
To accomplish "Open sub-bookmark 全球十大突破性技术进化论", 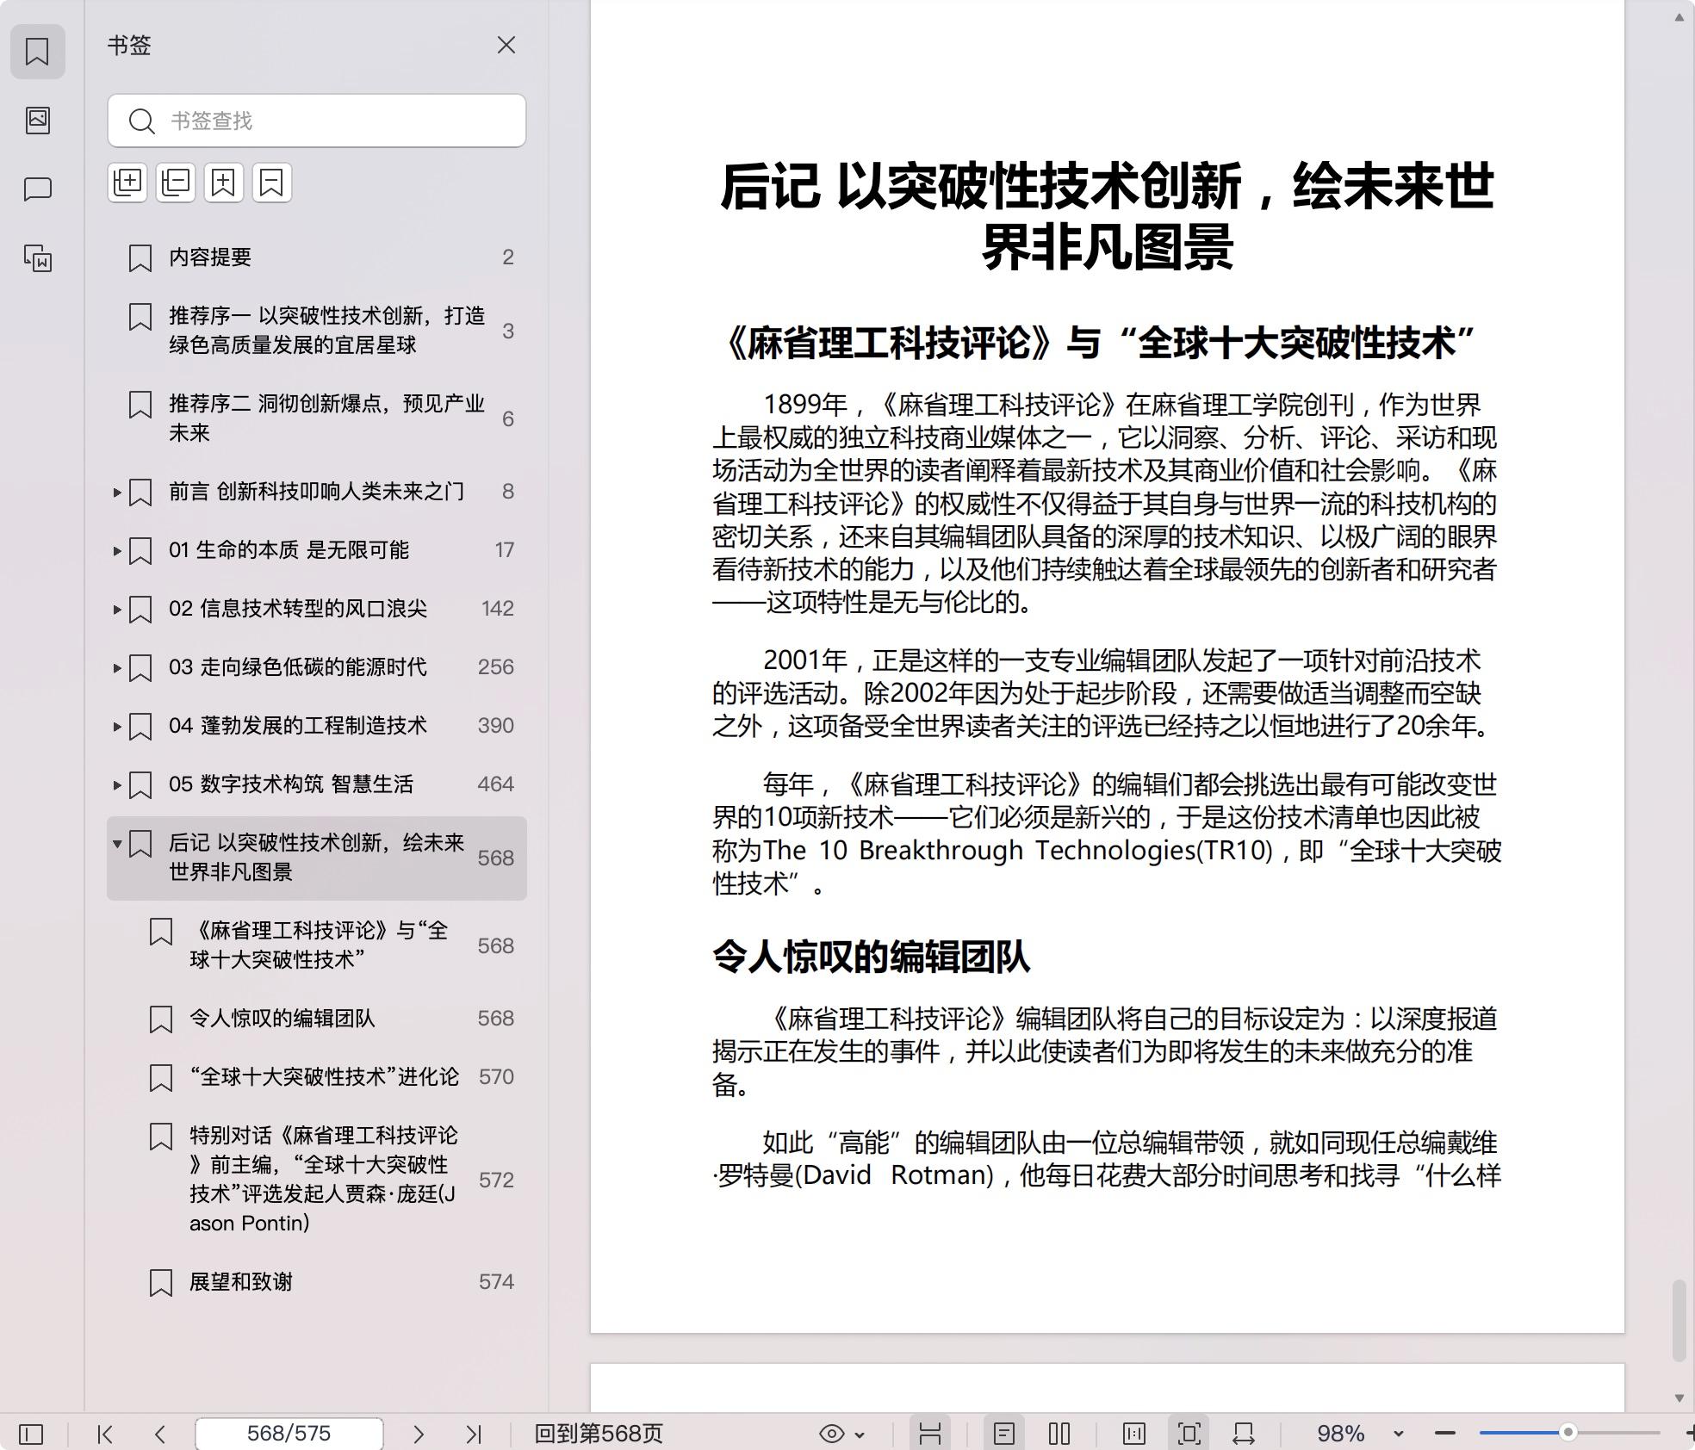I will pos(317,1077).
